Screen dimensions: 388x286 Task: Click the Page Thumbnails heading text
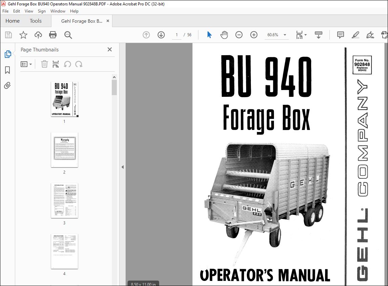point(40,50)
